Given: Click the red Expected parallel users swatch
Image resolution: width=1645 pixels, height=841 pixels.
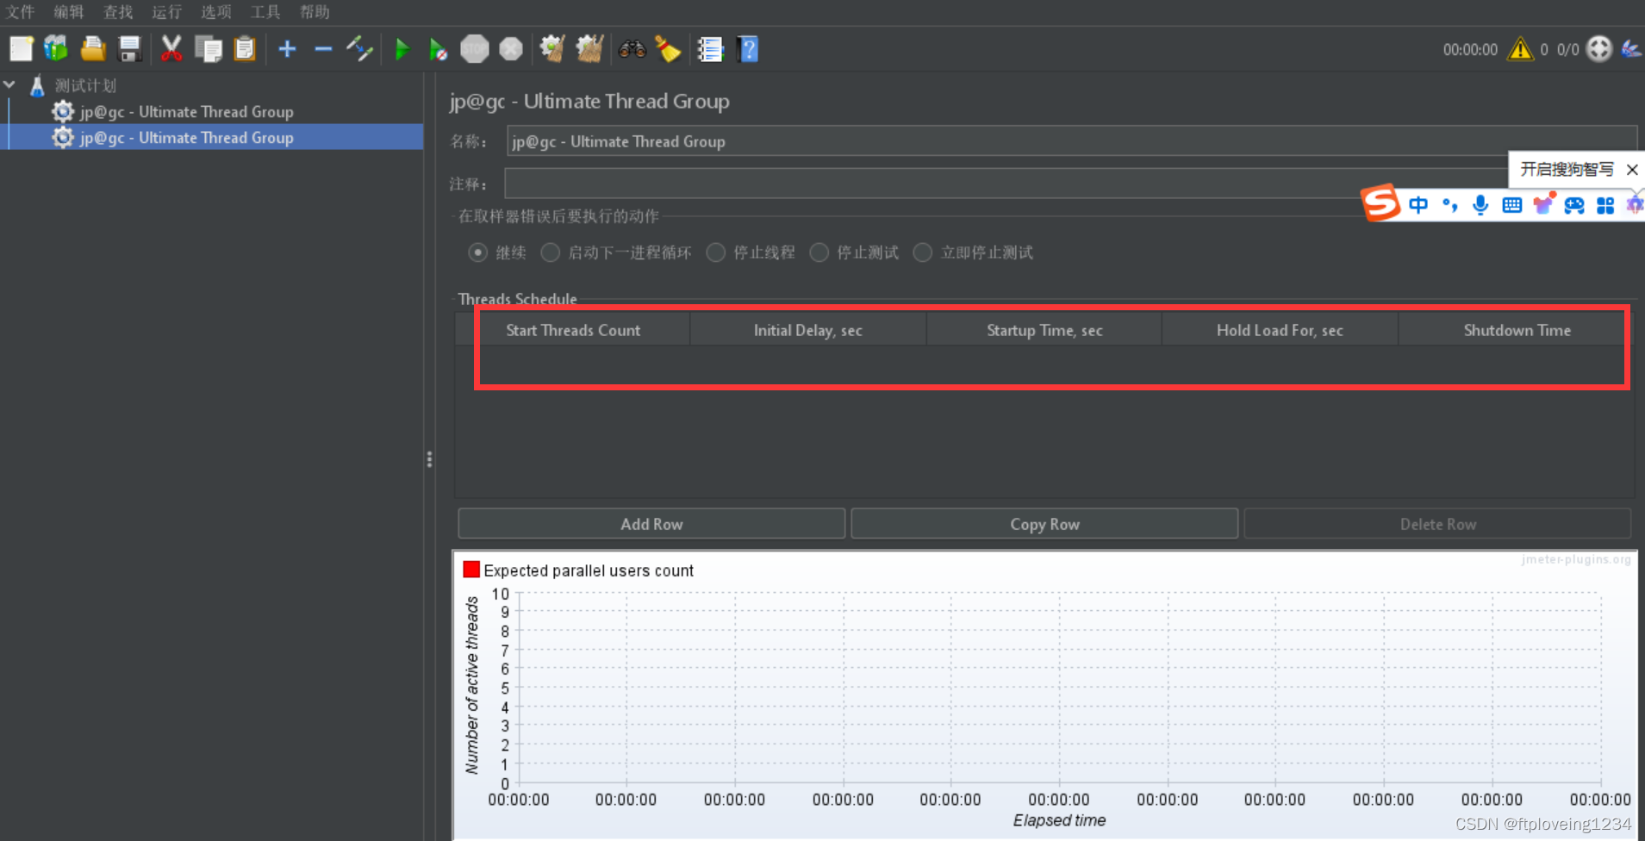Looking at the screenshot, I should pos(471,570).
